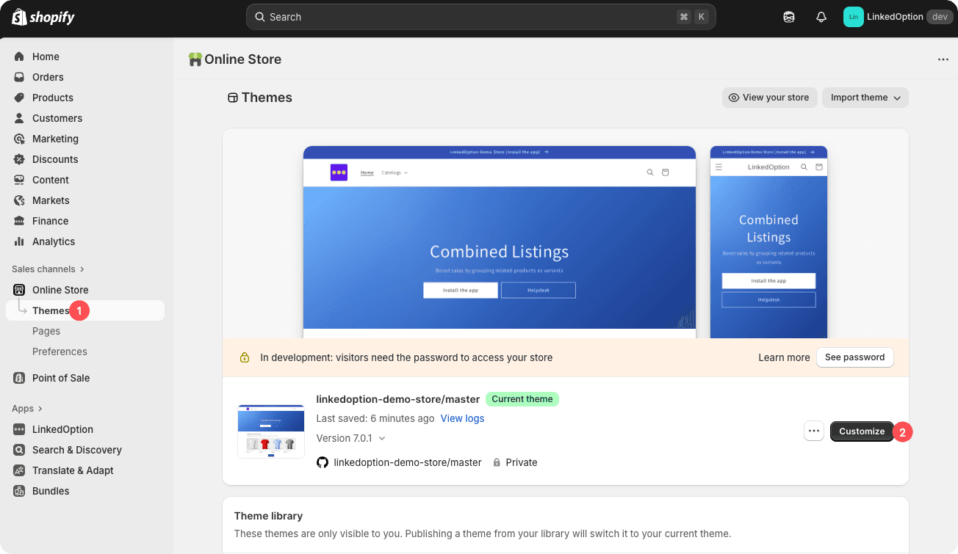Click the Theme library heading

coord(268,516)
